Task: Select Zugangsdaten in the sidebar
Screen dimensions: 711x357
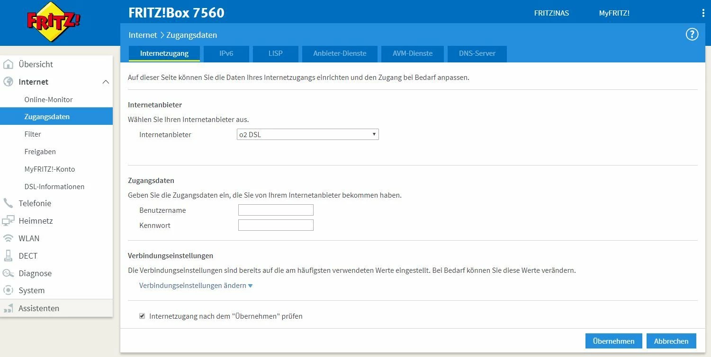Action: (56, 117)
